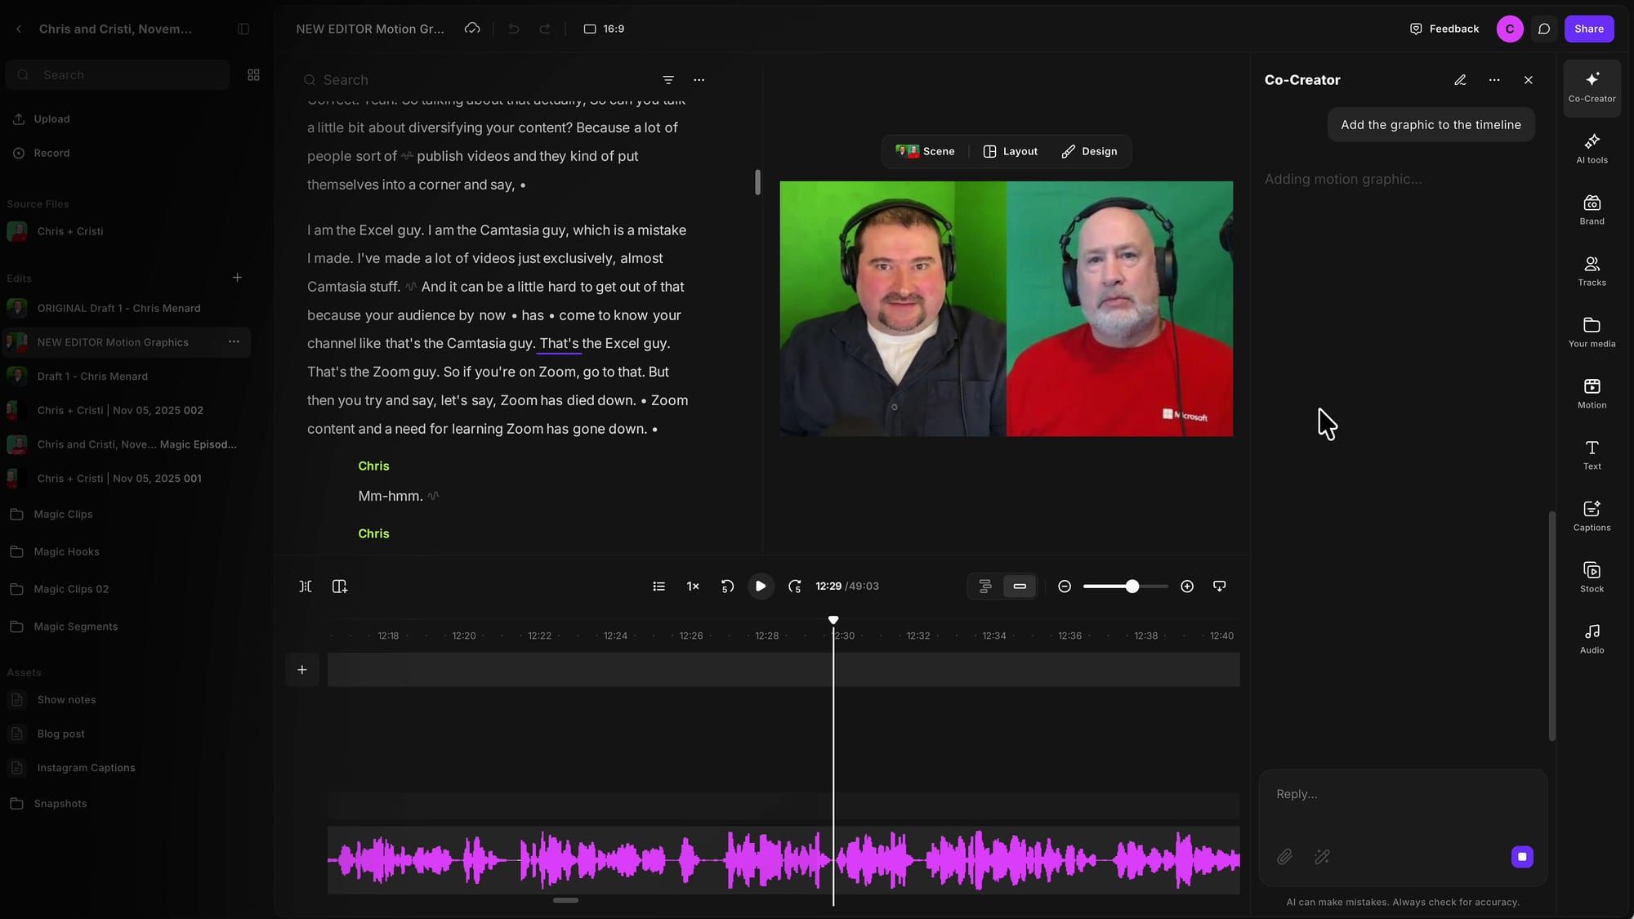This screenshot has height=919, width=1634.
Task: Click the split clip icon in timeline toolbar
Action: [x=306, y=587]
